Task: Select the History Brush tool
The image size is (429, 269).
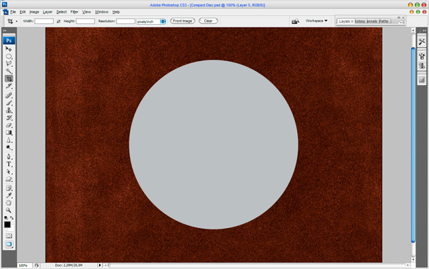Action: (9, 118)
